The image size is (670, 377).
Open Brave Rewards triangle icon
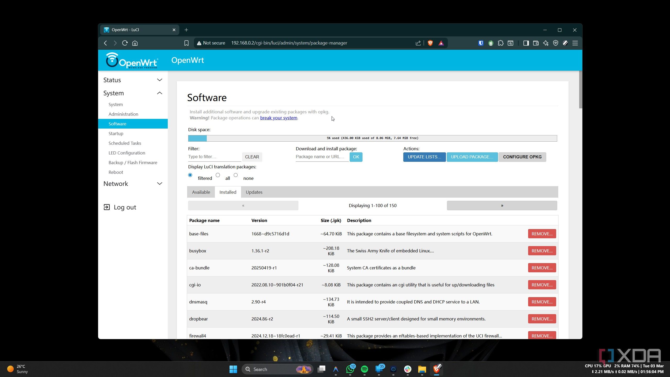[441, 43]
